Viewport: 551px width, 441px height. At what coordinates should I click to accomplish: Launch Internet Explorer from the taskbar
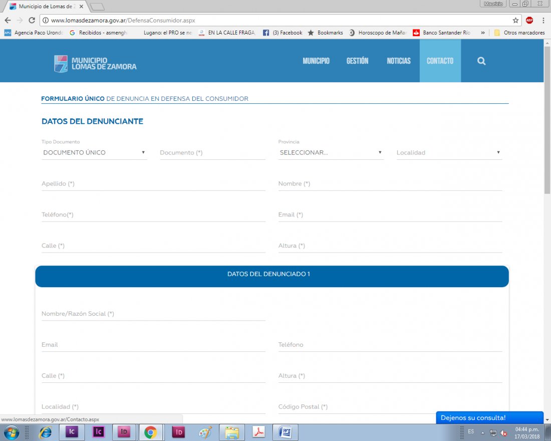[45, 432]
